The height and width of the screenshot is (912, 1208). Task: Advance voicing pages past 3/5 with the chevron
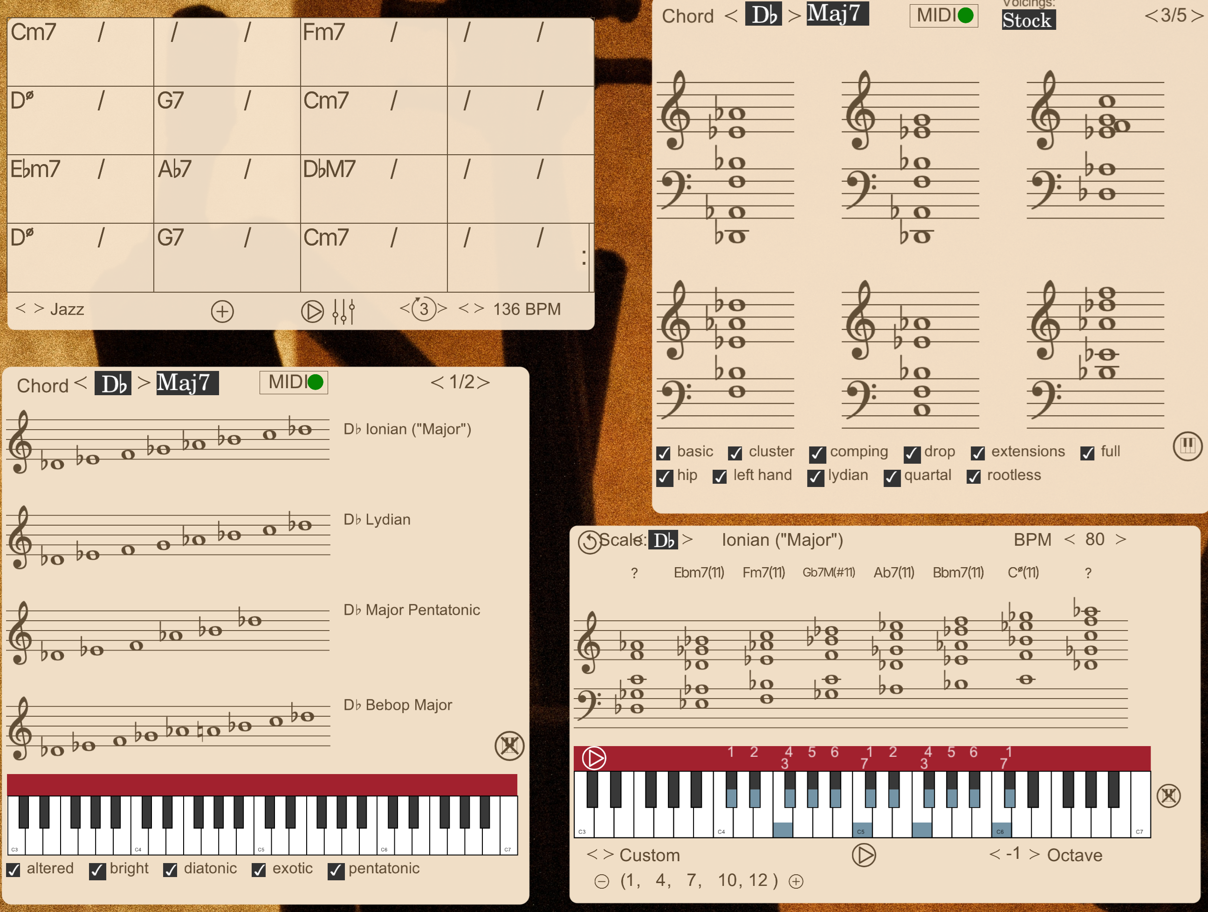coord(1196,15)
